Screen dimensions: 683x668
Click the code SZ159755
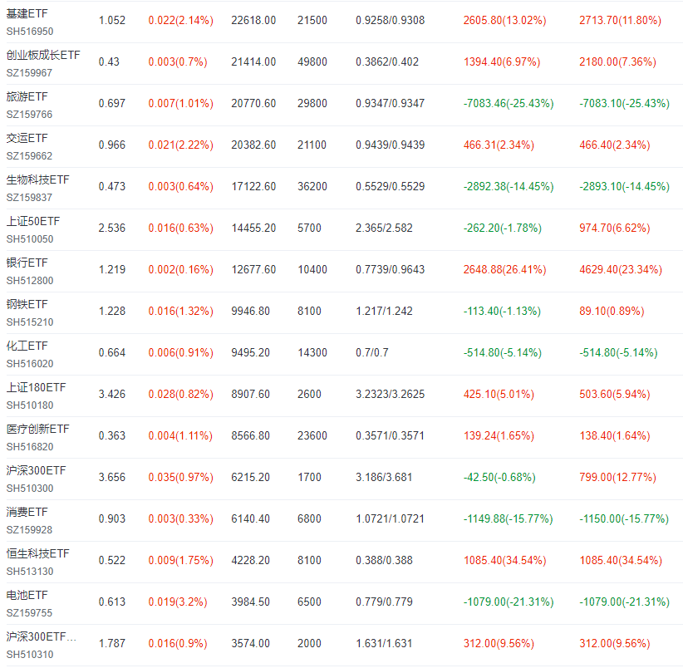(29, 613)
